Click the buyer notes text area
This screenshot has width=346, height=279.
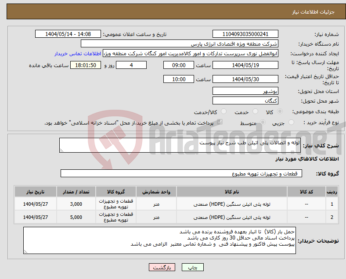(159, 240)
